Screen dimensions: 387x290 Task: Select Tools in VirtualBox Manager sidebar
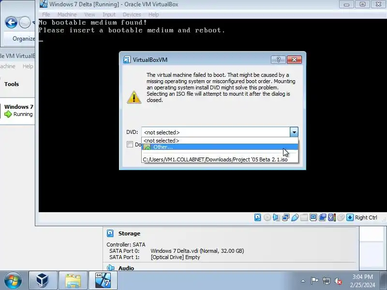tap(12, 84)
